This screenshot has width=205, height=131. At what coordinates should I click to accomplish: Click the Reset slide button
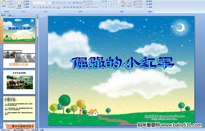pyautogui.click(x=27, y=4)
